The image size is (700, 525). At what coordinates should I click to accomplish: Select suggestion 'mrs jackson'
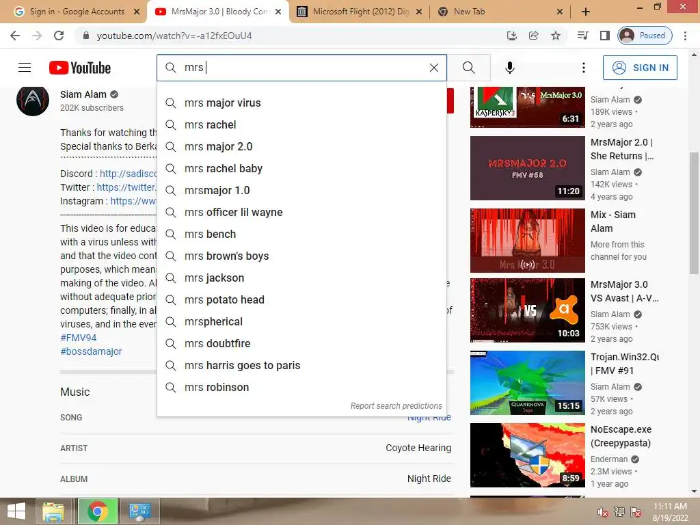coord(301,278)
